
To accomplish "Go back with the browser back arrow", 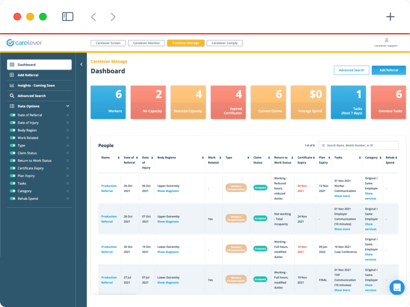I will pos(94,17).
